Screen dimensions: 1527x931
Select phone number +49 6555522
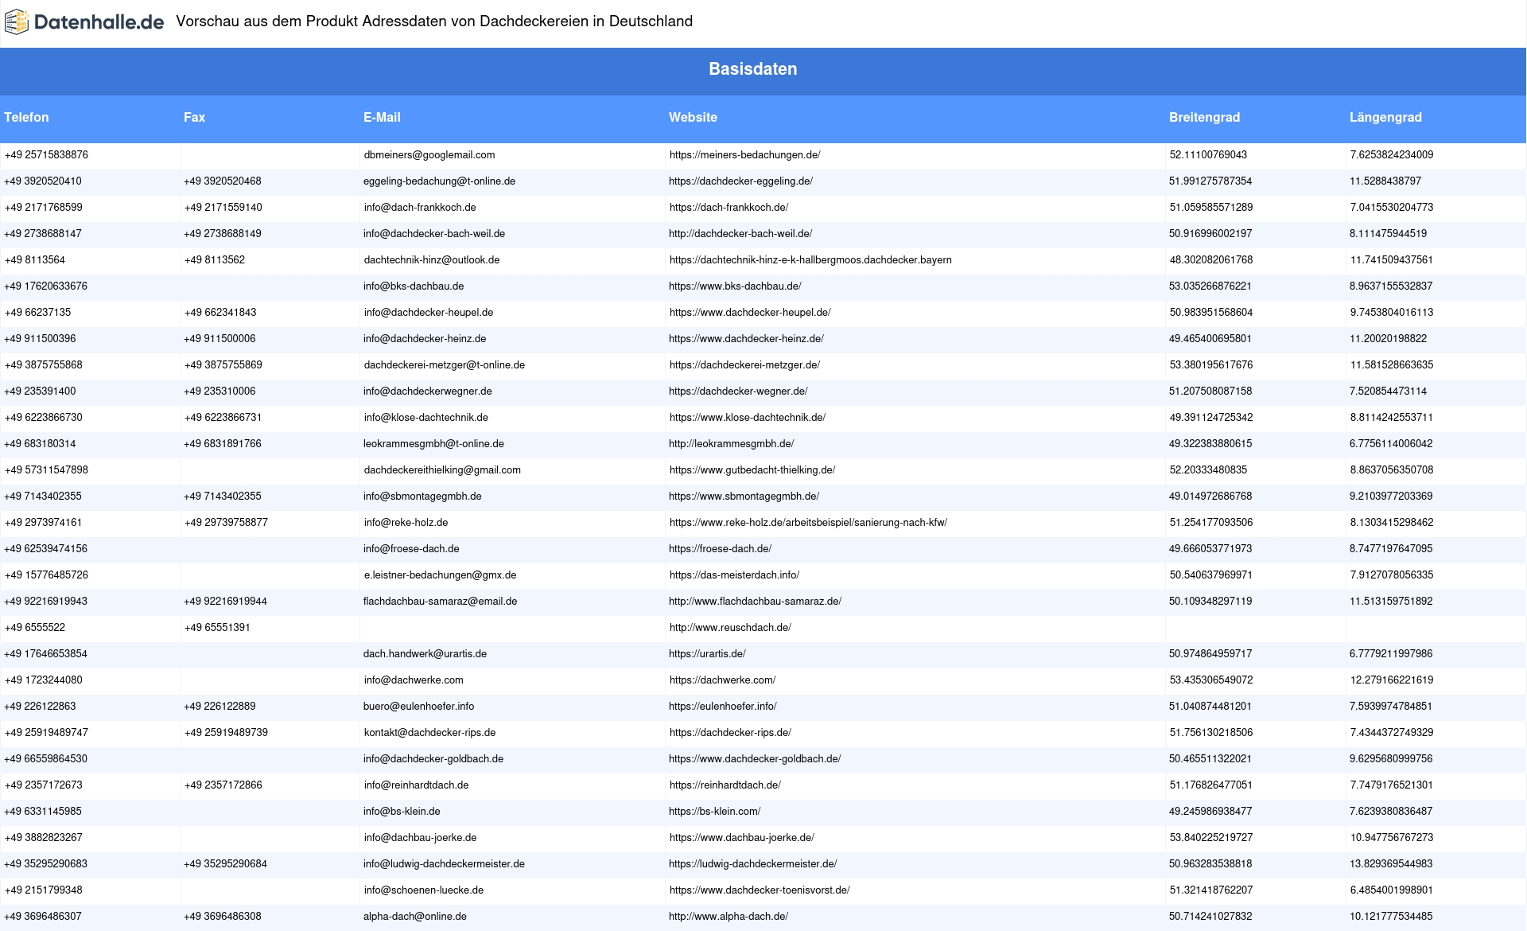point(35,628)
